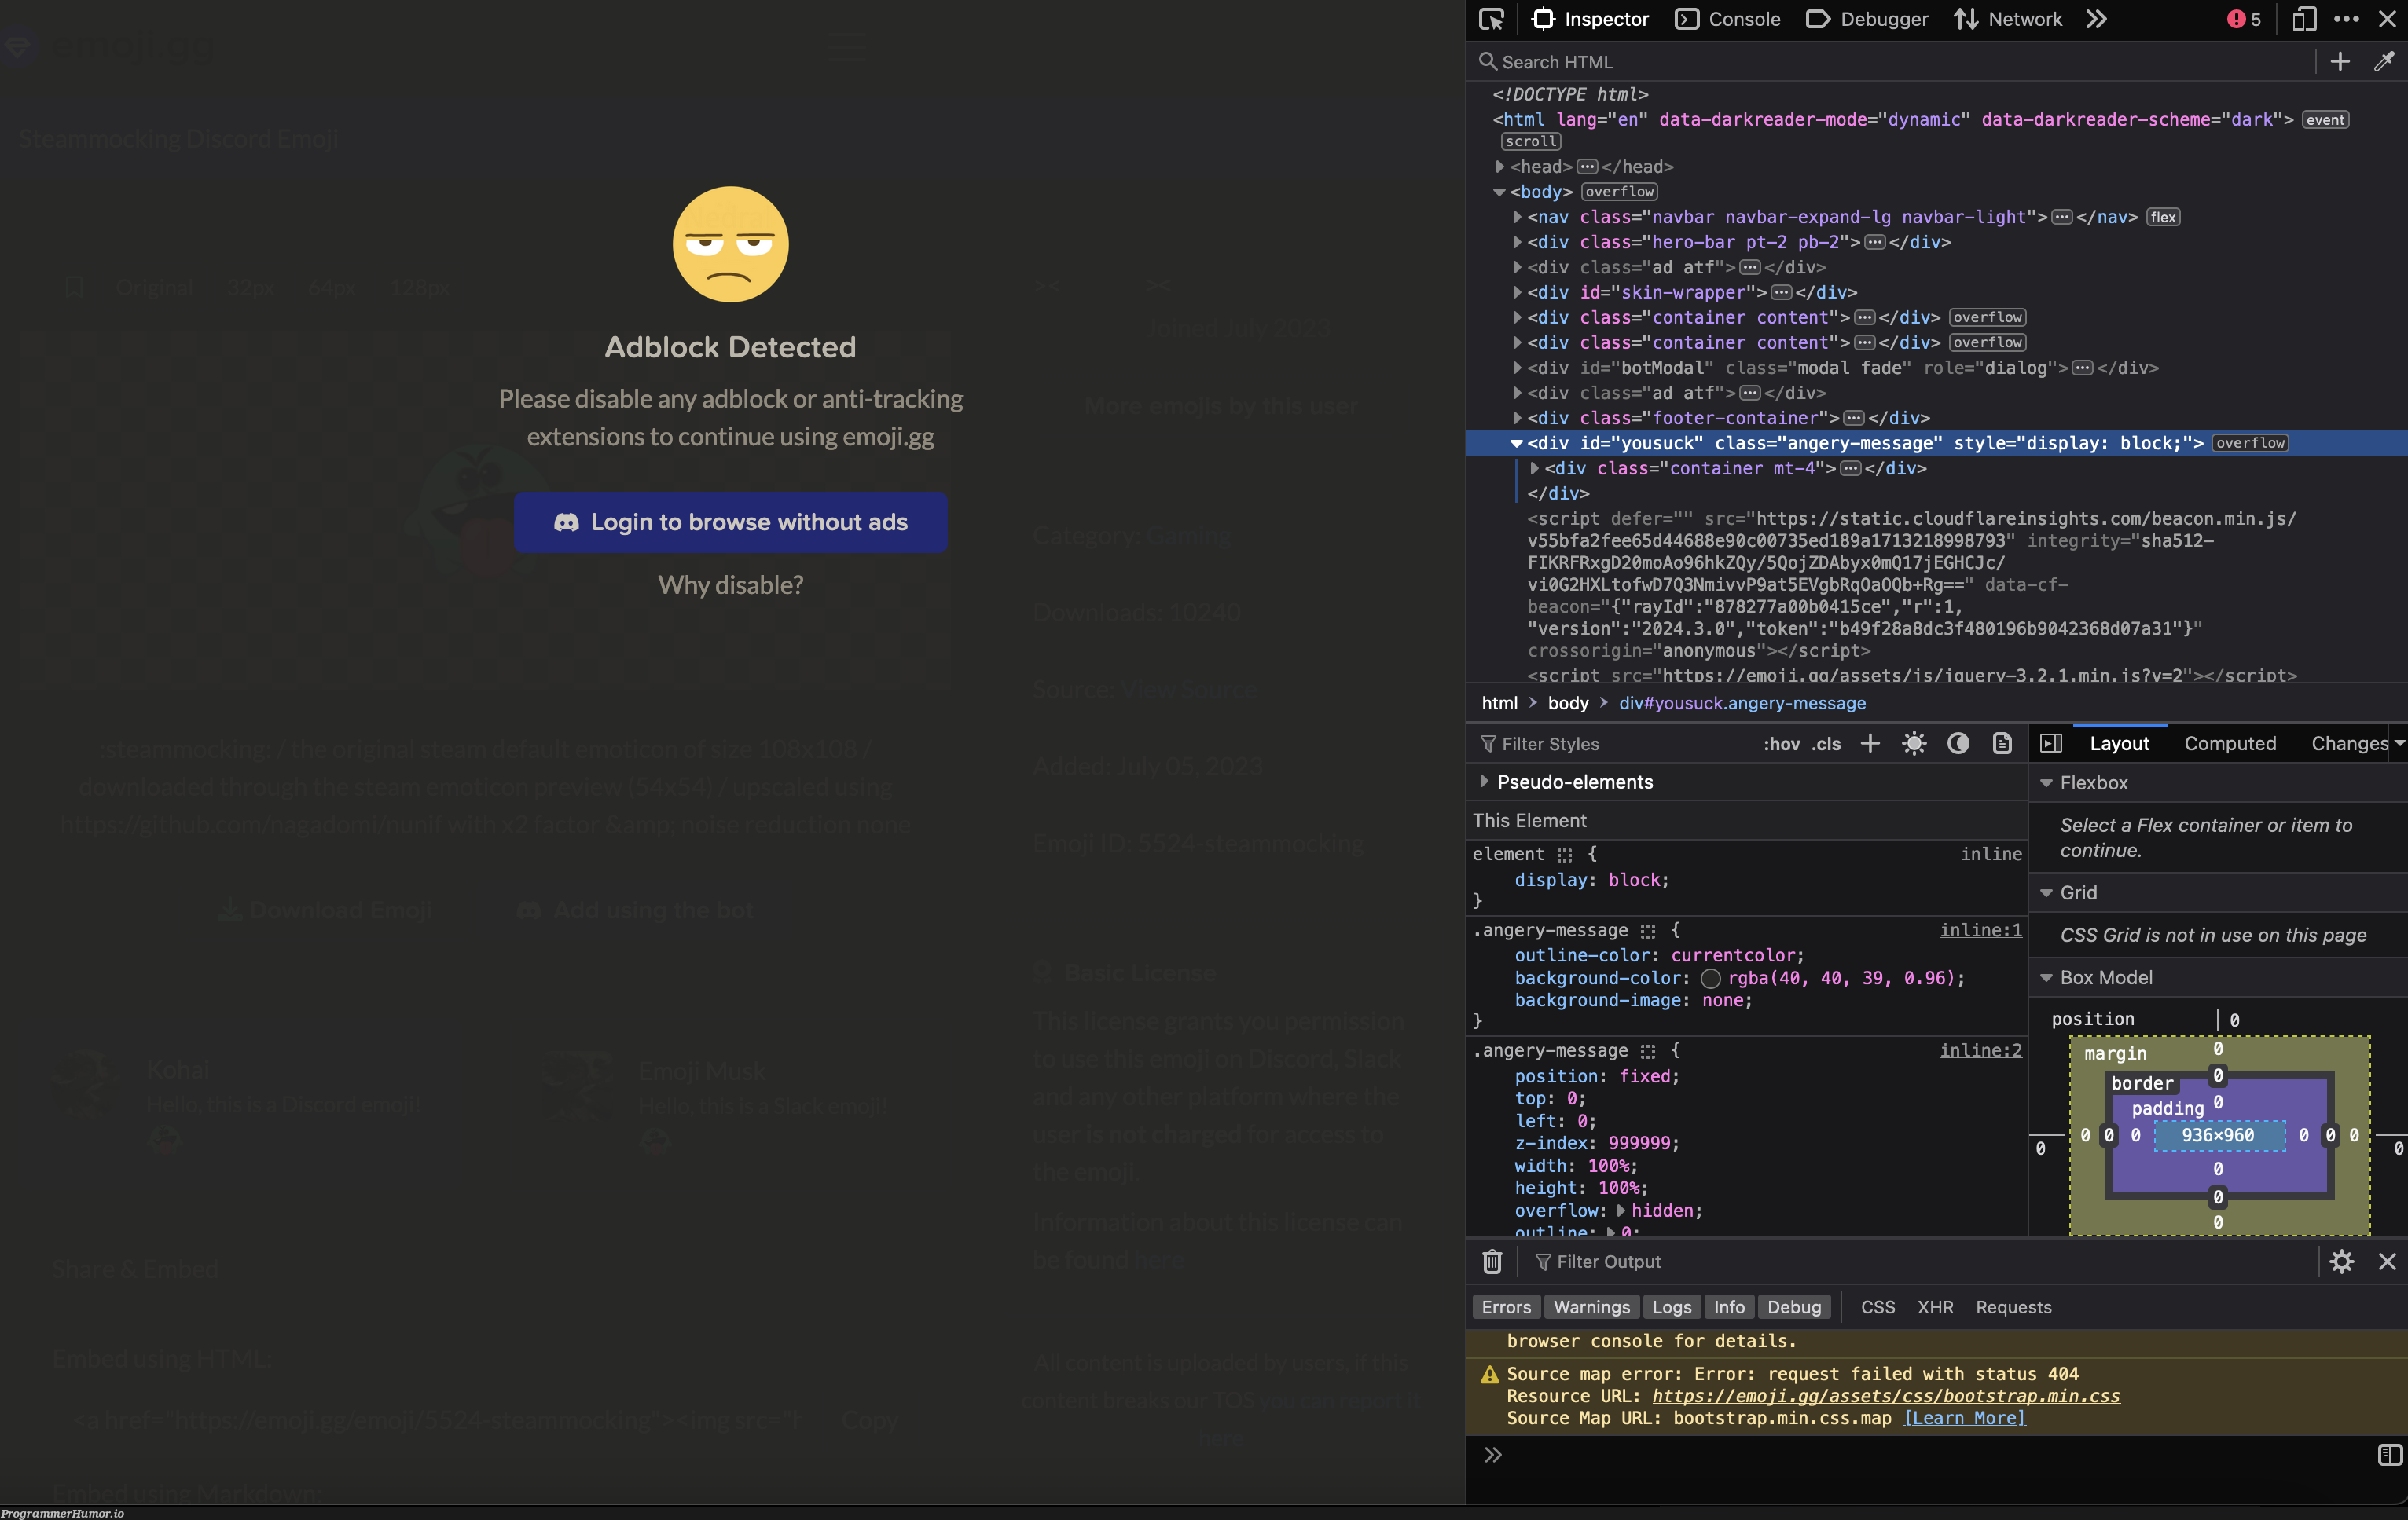Select body in the breadcrumb trail
Viewport: 2408px width, 1520px height.
(x=1567, y=704)
